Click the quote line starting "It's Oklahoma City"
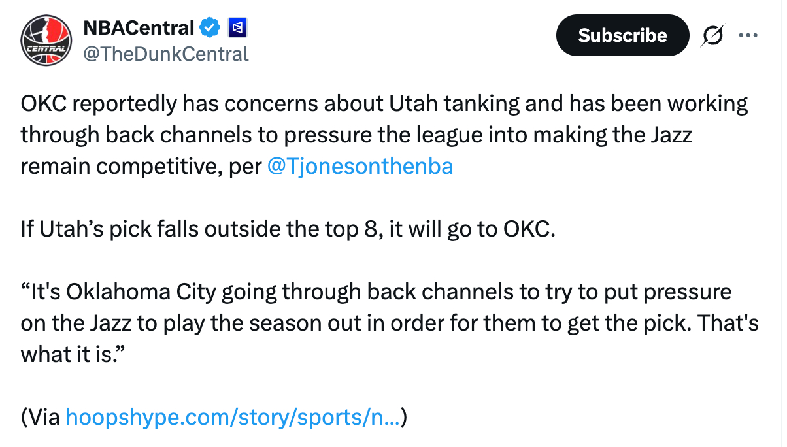787x447 pixels. coord(376,292)
